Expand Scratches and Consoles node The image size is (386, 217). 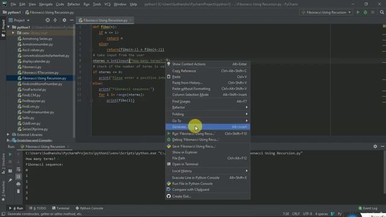pos(8,140)
